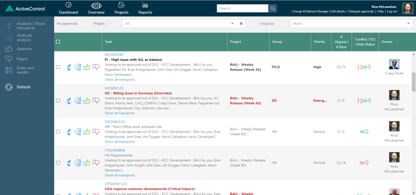The height and width of the screenshot is (195, 416).
Task: Click the ActiveControl logo
Action: pos(25,9)
